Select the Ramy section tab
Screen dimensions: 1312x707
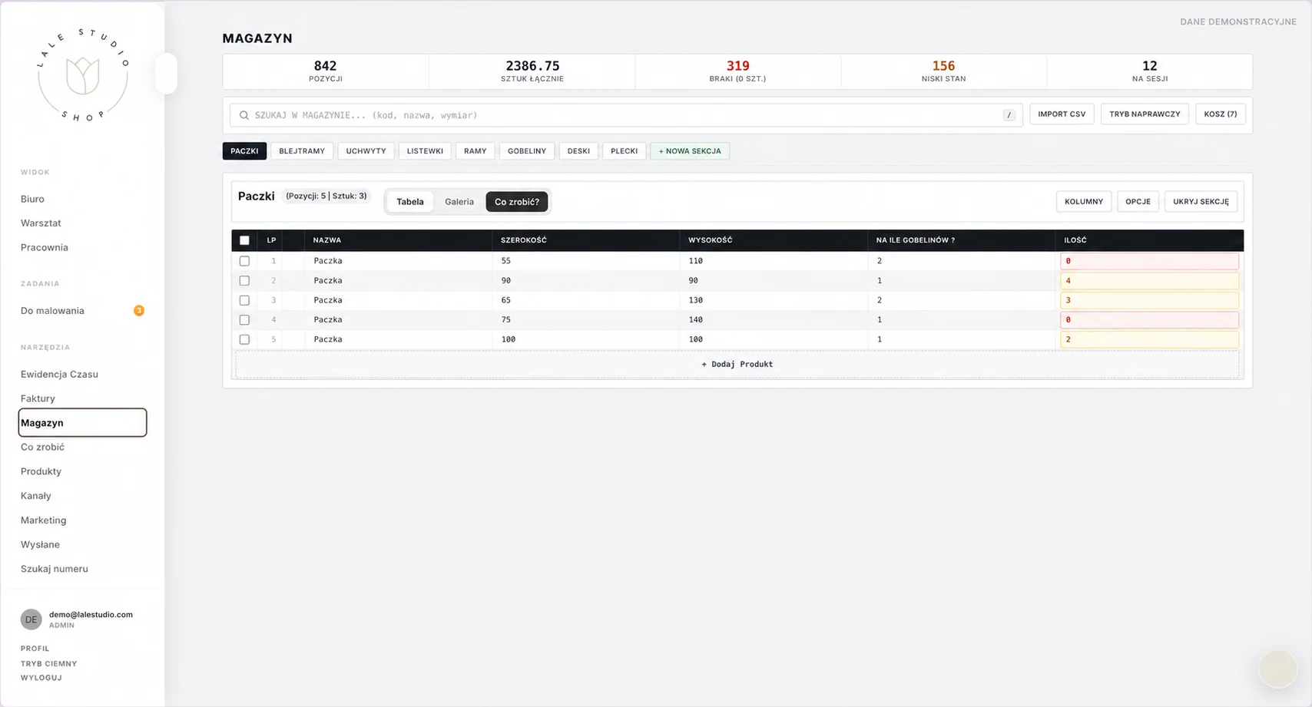(x=475, y=151)
